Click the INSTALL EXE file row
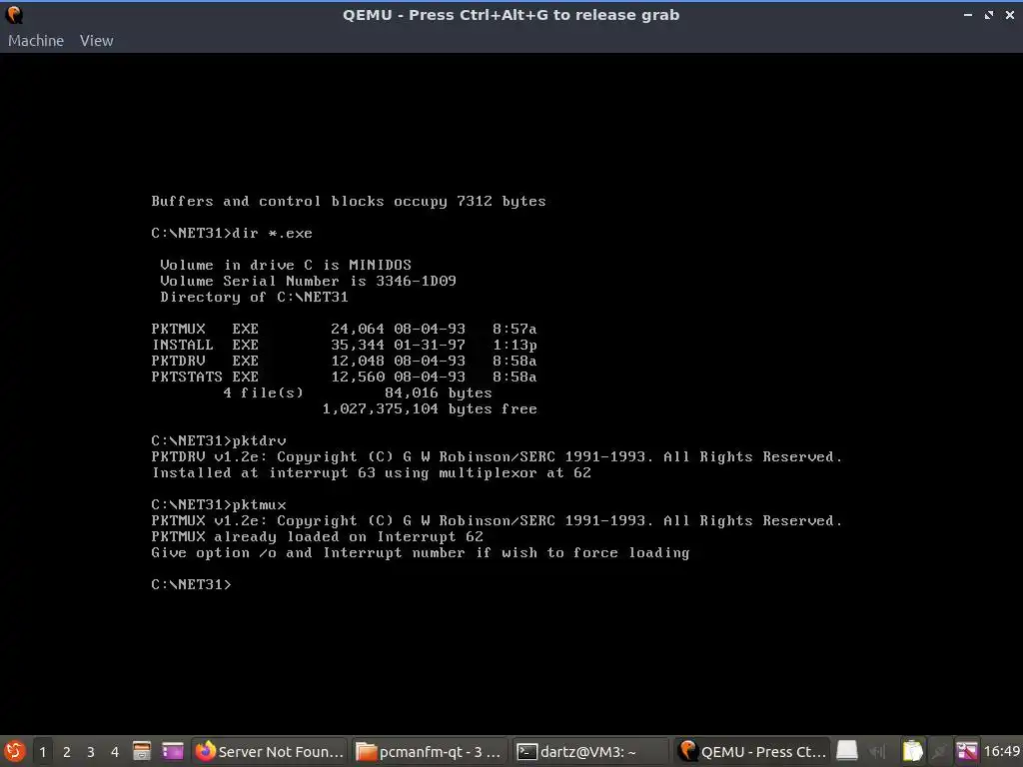1023x767 pixels. coord(344,345)
